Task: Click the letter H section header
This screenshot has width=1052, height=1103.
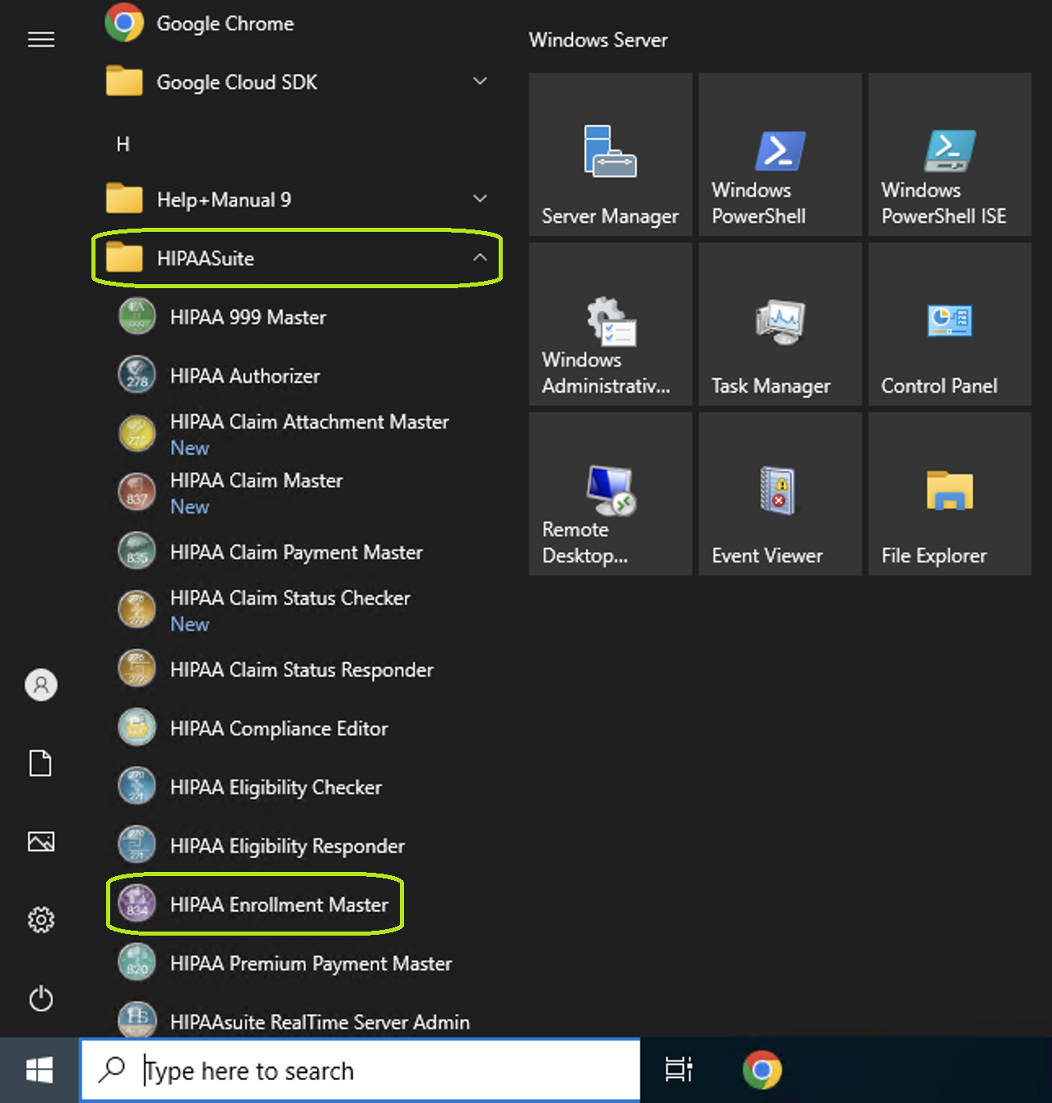Action: [x=123, y=145]
